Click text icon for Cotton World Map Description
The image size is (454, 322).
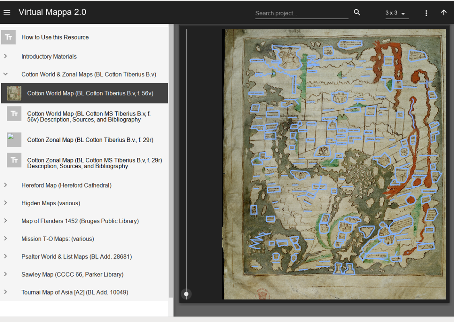[x=14, y=114]
